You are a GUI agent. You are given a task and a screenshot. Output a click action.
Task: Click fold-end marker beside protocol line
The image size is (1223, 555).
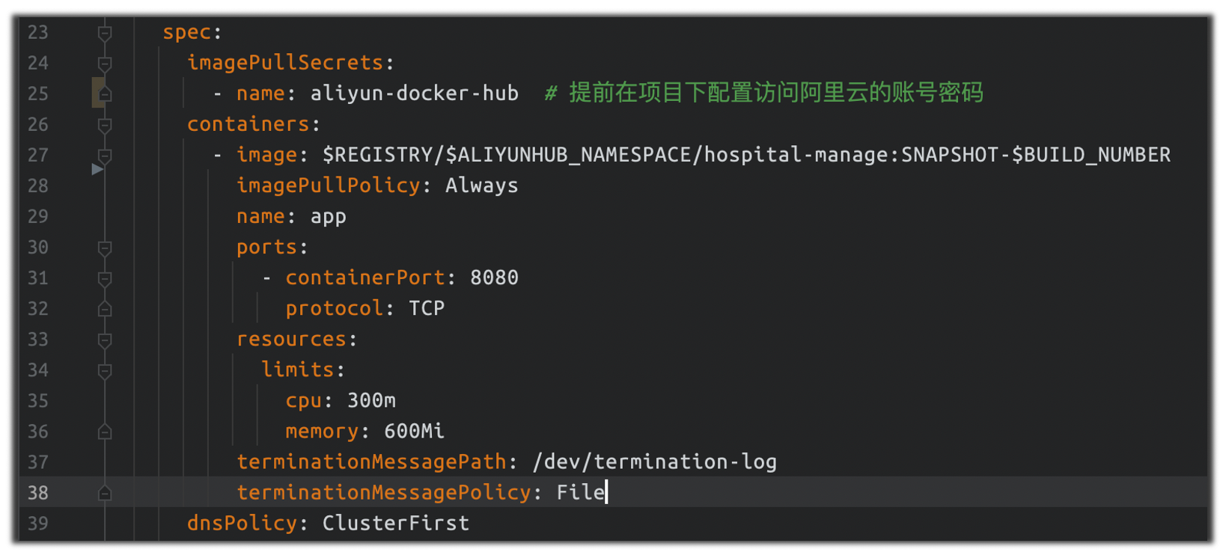(105, 309)
